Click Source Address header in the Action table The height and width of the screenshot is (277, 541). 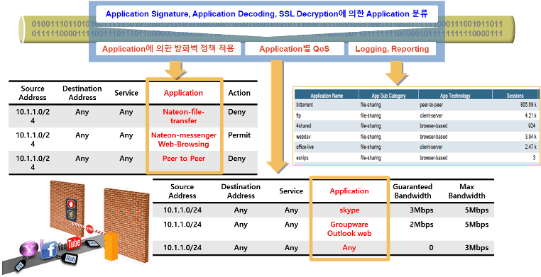tap(33, 93)
